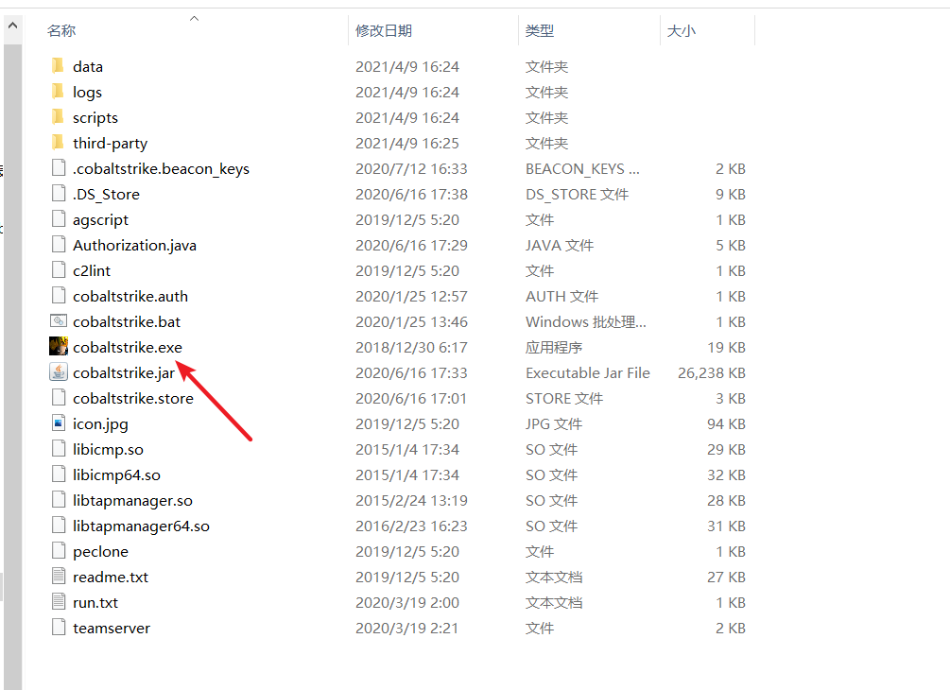Viewport: 950px width, 690px height.
Task: Select the file name readme.txt
Action: pos(111,578)
